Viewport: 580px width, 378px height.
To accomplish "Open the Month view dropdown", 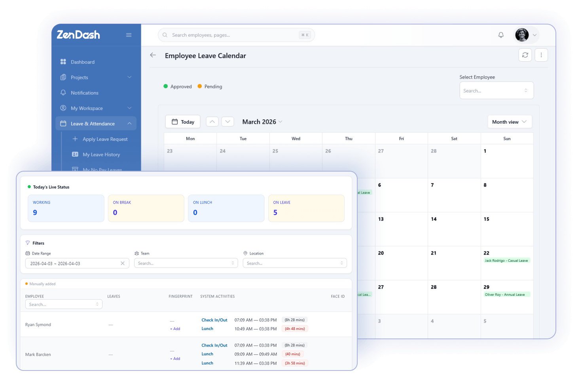I will click(x=509, y=121).
